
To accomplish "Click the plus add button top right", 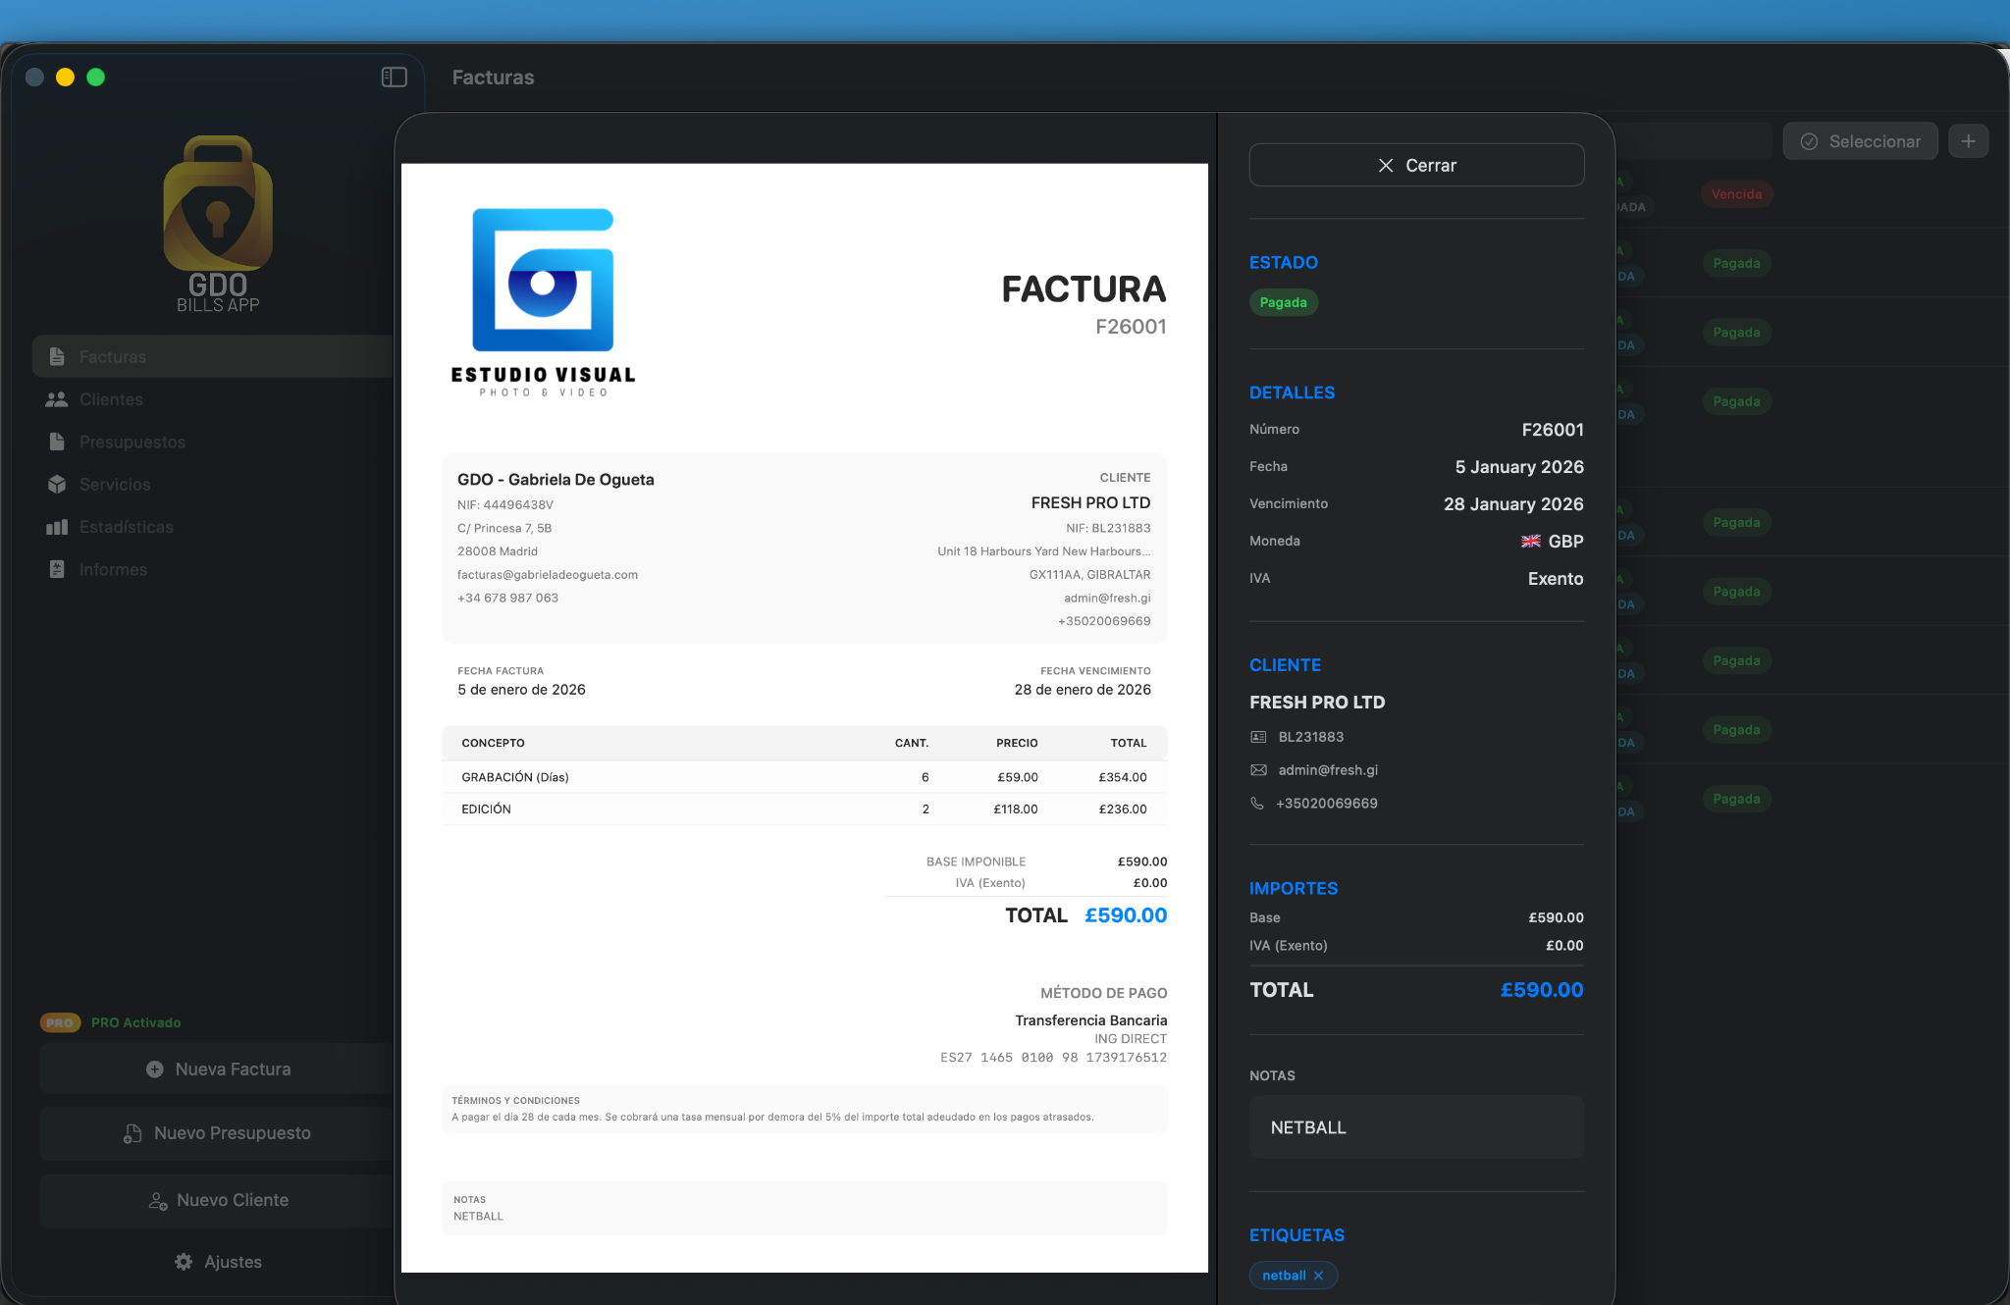I will pos(1968,141).
